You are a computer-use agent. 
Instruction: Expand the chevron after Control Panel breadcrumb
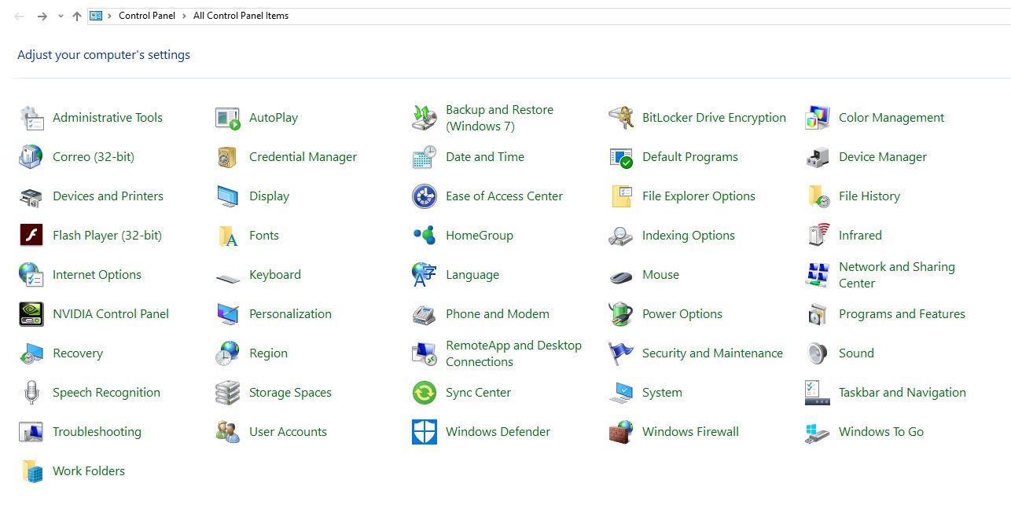[186, 16]
